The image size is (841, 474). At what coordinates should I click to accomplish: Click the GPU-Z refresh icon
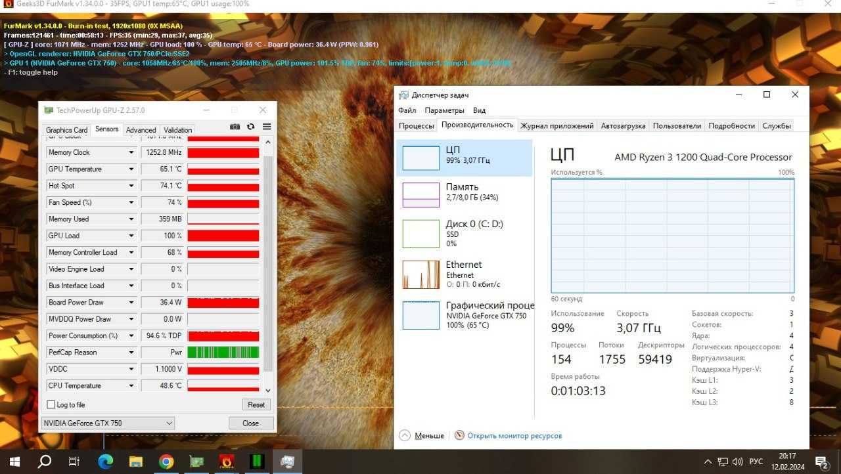click(250, 127)
